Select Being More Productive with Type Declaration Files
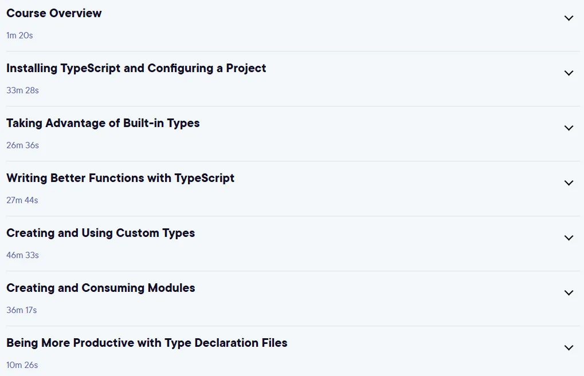584x376 pixels. tap(147, 343)
